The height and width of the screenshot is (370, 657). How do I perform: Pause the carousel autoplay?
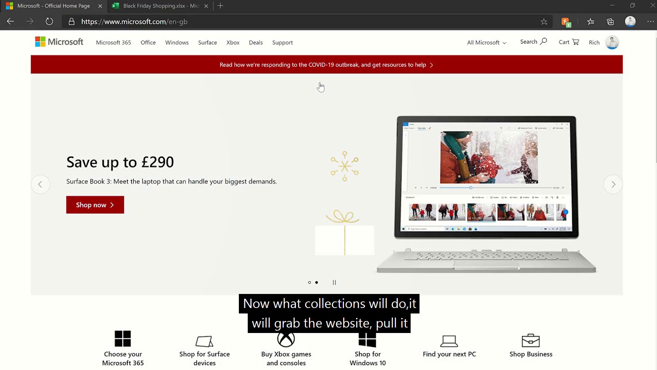(x=334, y=282)
